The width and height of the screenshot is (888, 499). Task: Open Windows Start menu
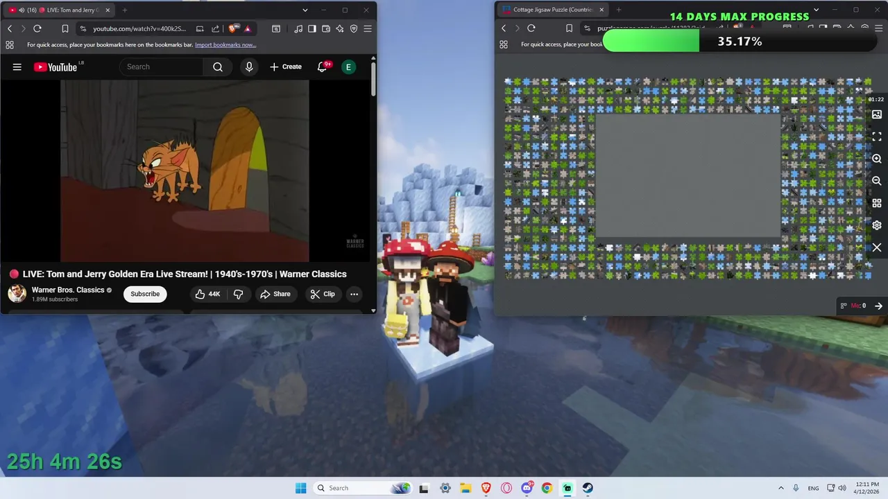[300, 488]
